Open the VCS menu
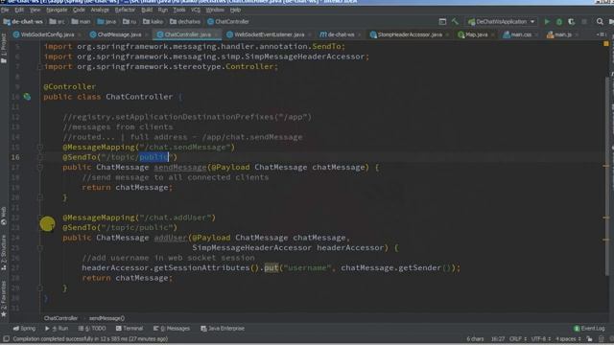Image resolution: width=614 pixels, height=345 pixels. tap(196, 10)
